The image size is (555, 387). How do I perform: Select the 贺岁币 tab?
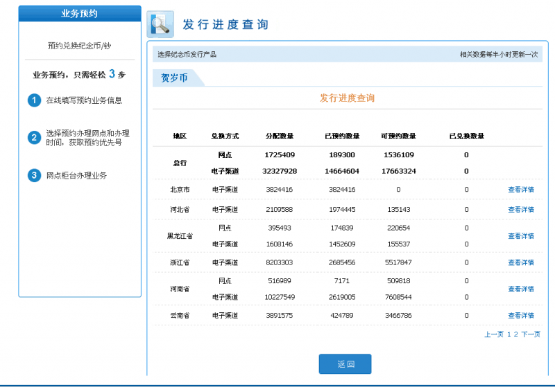[x=174, y=78]
